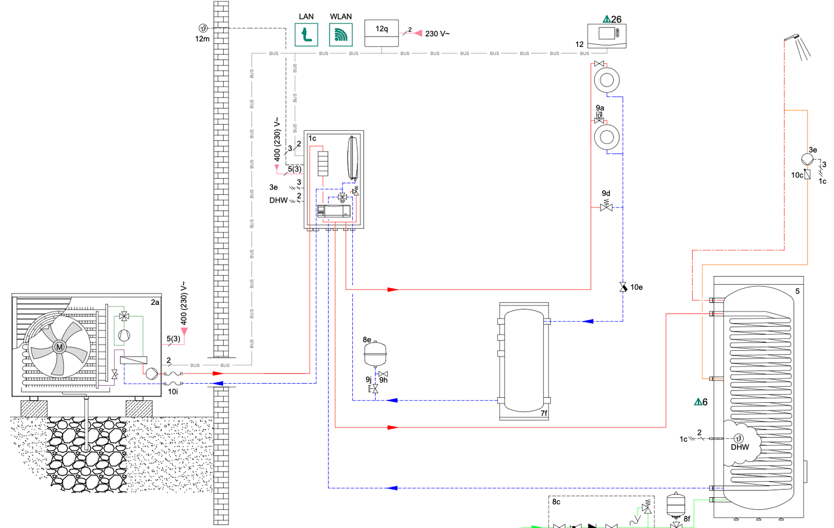Click the "10i" flexible connector label
The height and width of the screenshot is (528, 834).
(173, 391)
